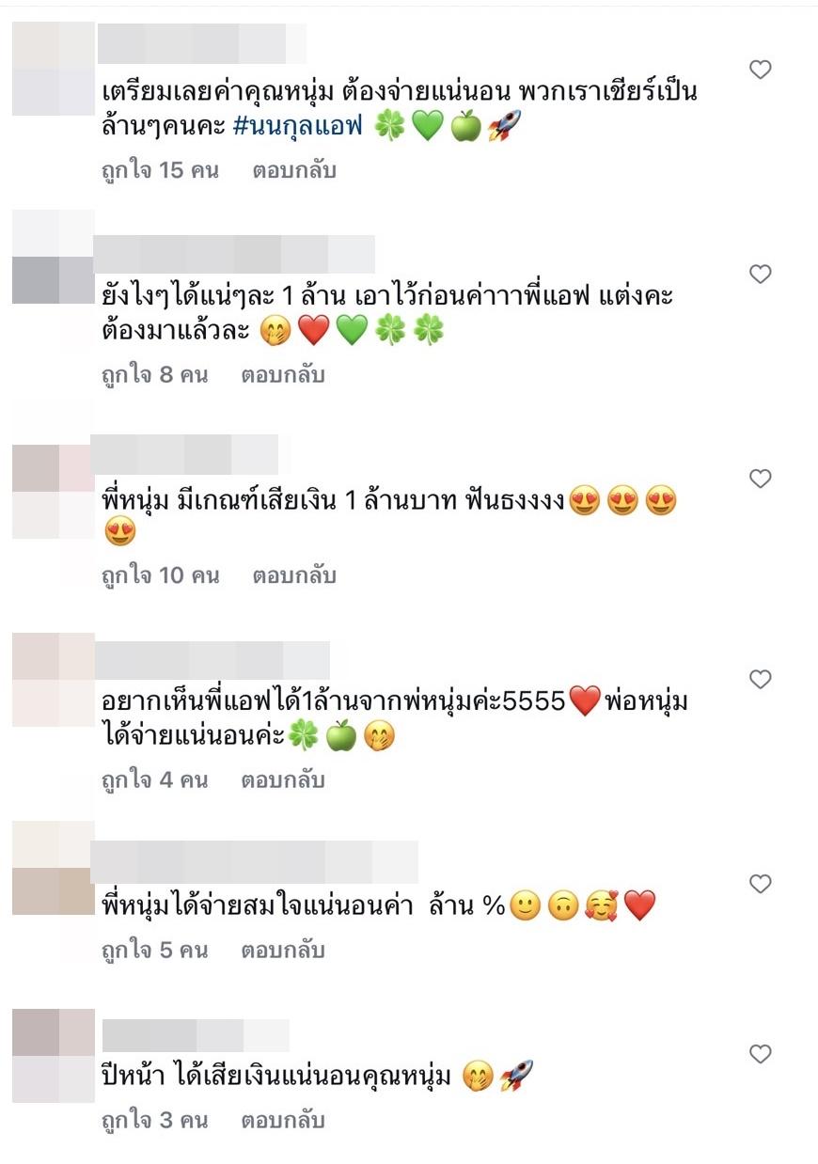Open username of the last commenter
This screenshot has width=818, height=1164.
tap(196, 1035)
